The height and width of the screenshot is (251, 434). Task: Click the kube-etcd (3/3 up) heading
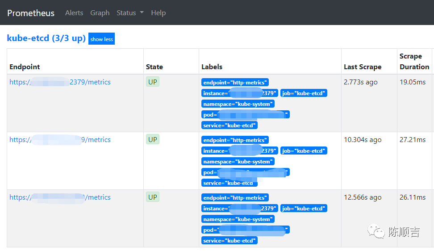tap(46, 38)
